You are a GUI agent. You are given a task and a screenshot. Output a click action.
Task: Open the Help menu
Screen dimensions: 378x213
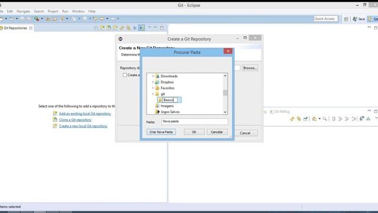tap(92, 11)
